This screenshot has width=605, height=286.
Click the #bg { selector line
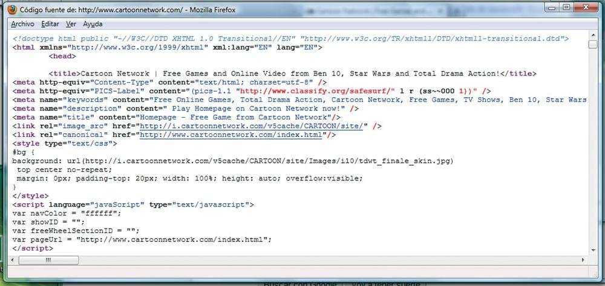(x=23, y=152)
